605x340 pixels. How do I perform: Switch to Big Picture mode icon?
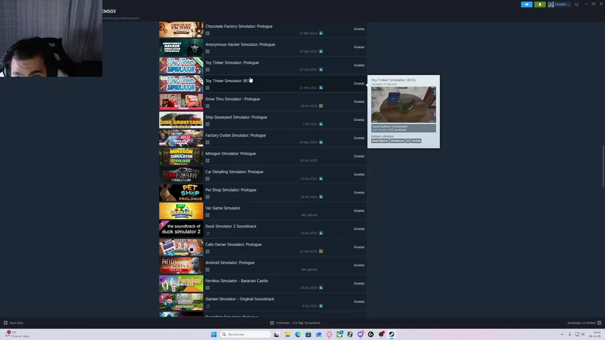pyautogui.click(x=577, y=4)
